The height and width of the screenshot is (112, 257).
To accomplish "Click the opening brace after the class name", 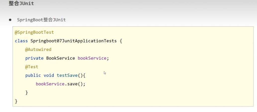I will pos(121,41).
